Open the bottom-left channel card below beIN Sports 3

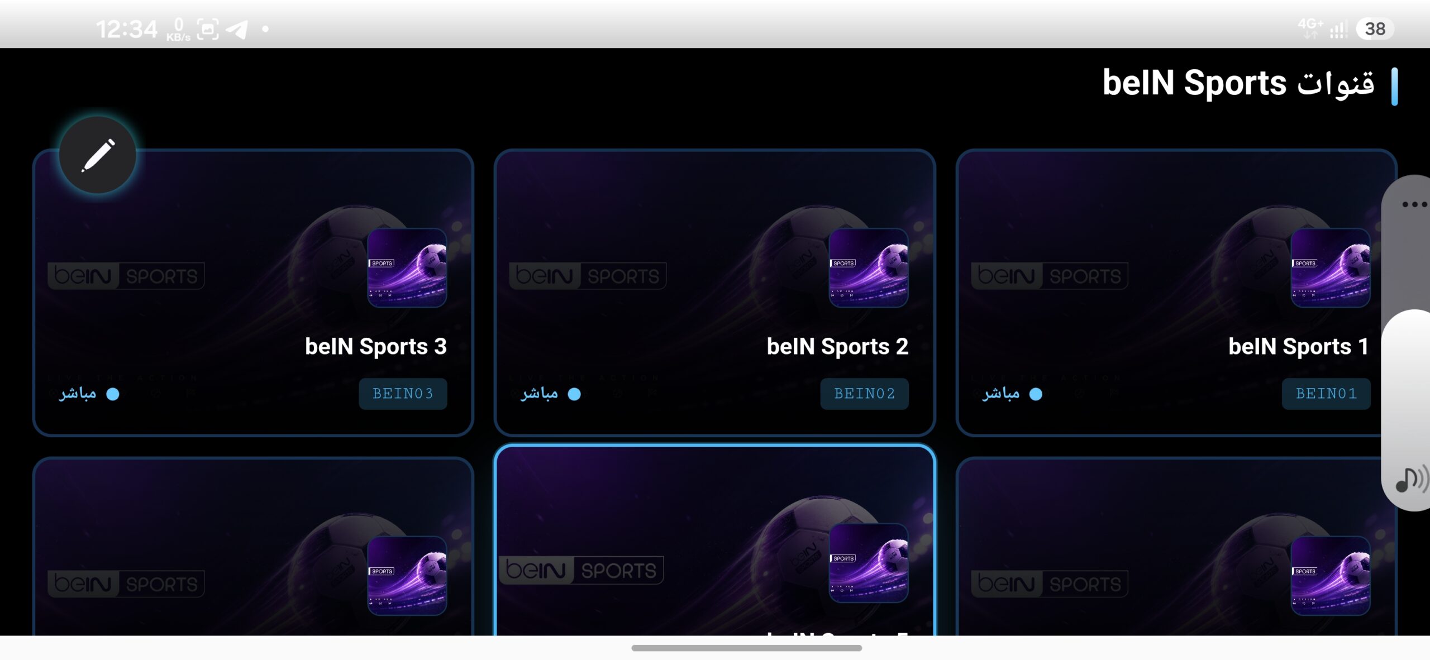[x=253, y=547]
